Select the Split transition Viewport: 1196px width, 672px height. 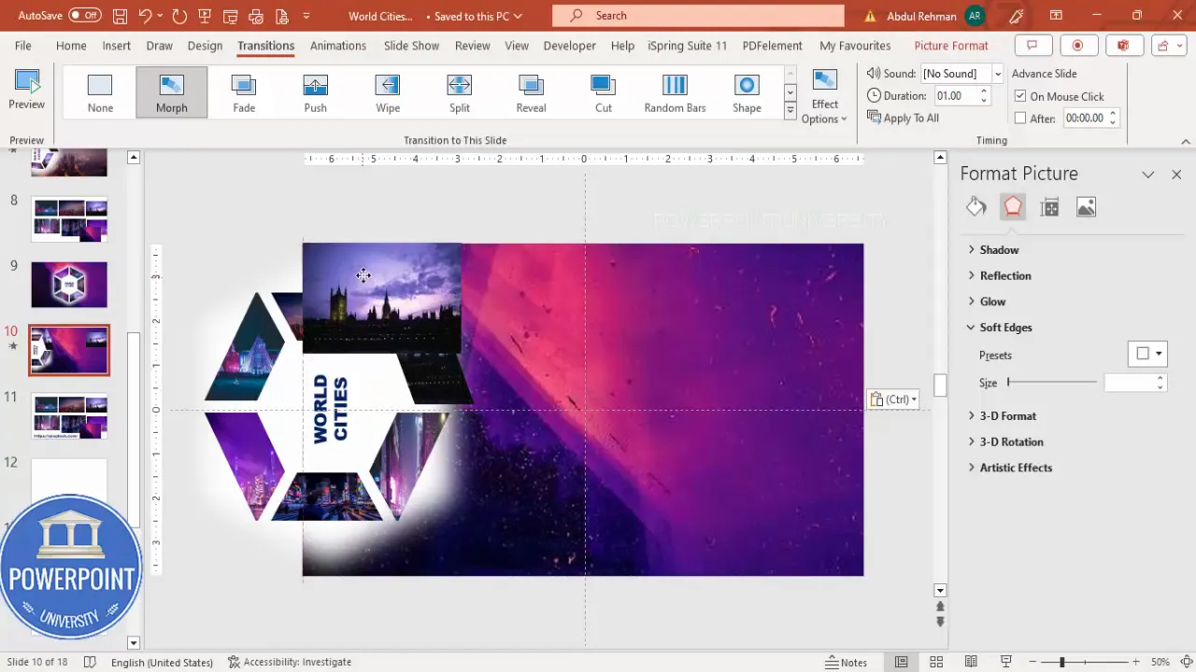[460, 92]
